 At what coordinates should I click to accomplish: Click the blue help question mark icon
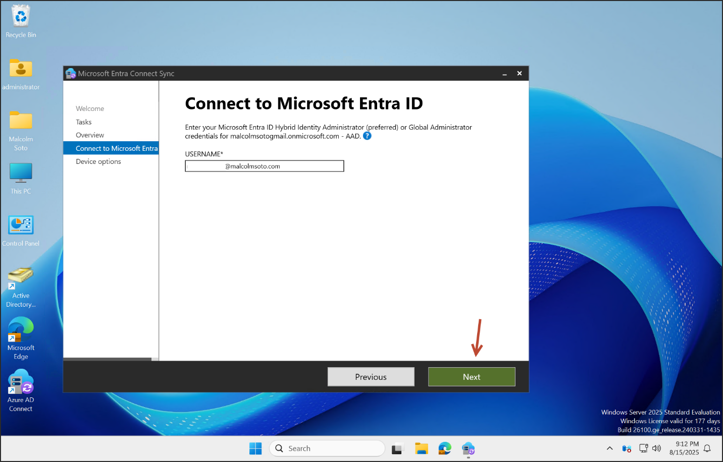coord(367,136)
